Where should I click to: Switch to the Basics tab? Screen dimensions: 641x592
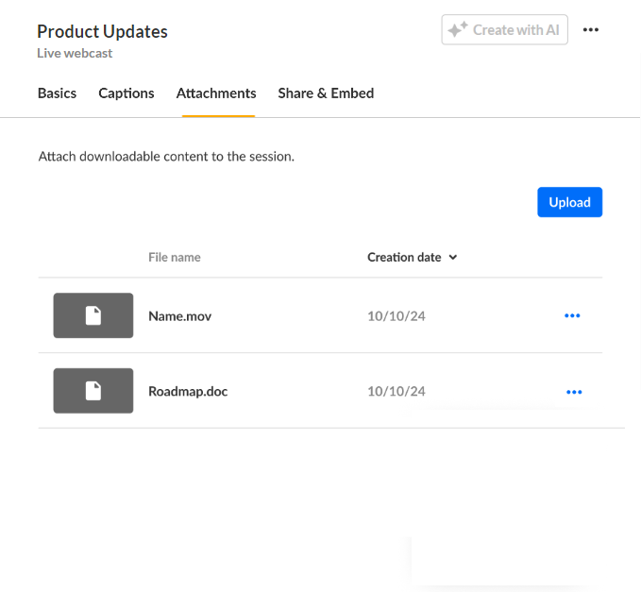[57, 93]
